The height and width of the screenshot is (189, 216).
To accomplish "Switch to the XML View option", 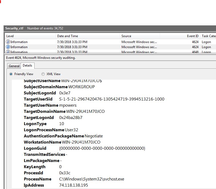I will tap(43, 74).
